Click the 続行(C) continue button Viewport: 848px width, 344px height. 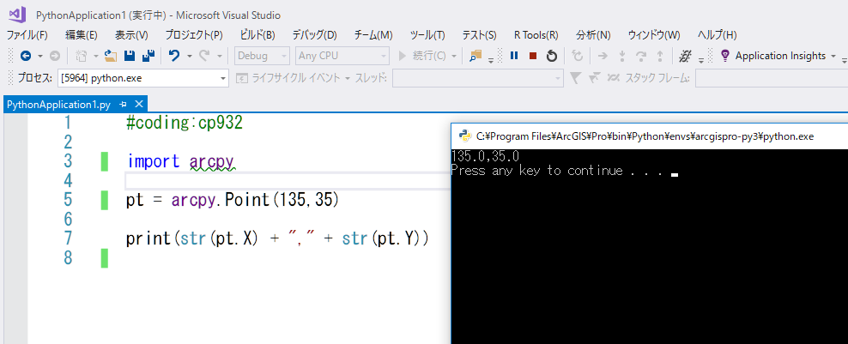(422, 56)
